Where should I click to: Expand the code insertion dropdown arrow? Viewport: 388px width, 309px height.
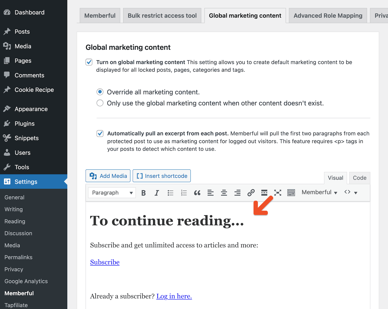tap(356, 193)
